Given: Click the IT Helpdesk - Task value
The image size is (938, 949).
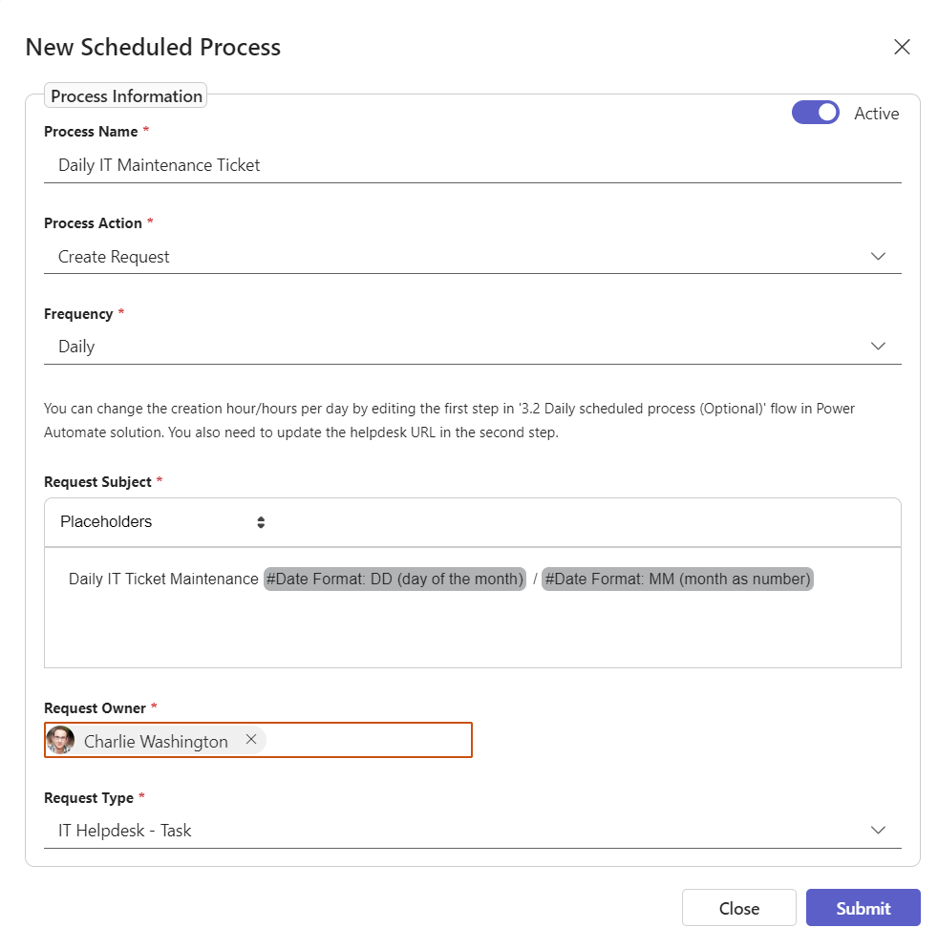Looking at the screenshot, I should click(124, 831).
